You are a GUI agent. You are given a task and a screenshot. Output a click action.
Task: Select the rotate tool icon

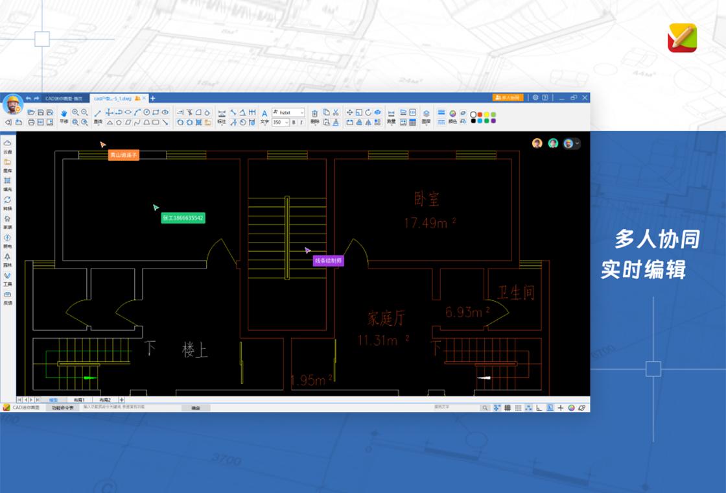tap(368, 112)
